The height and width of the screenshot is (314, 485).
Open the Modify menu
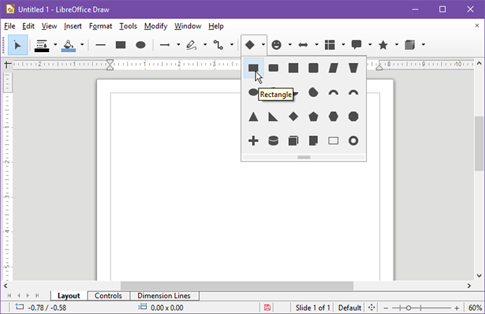[x=155, y=26]
